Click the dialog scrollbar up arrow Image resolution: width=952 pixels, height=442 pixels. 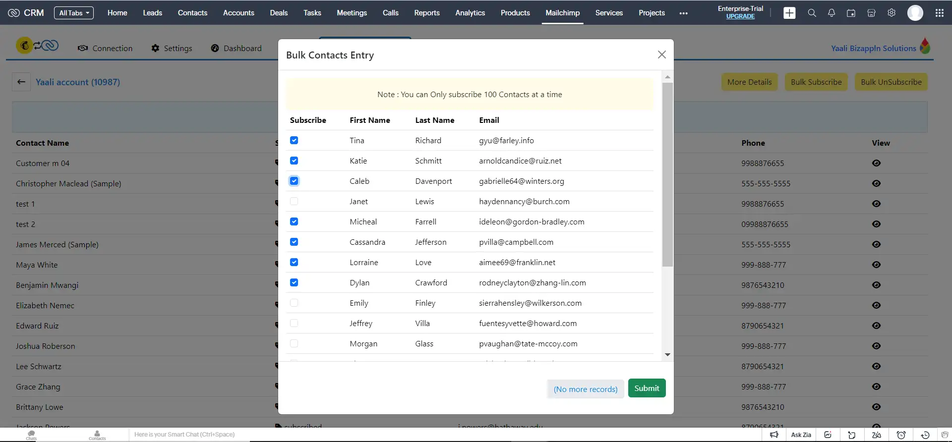click(667, 77)
